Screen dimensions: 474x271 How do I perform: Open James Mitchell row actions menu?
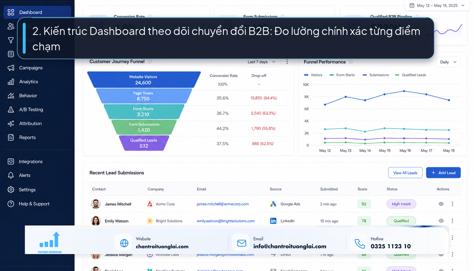452,204
